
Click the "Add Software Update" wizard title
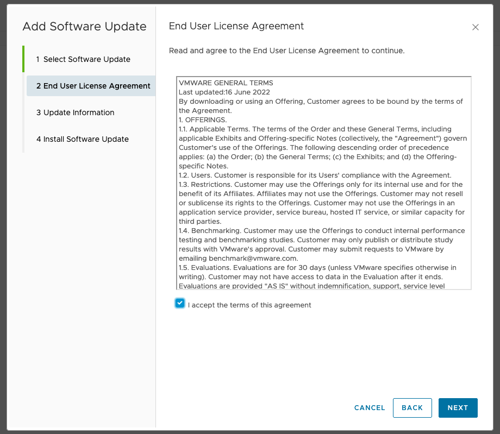point(84,26)
